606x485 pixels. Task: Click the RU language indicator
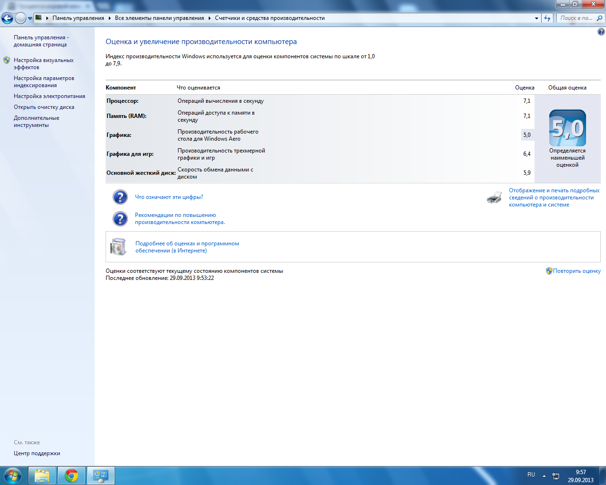[531, 475]
